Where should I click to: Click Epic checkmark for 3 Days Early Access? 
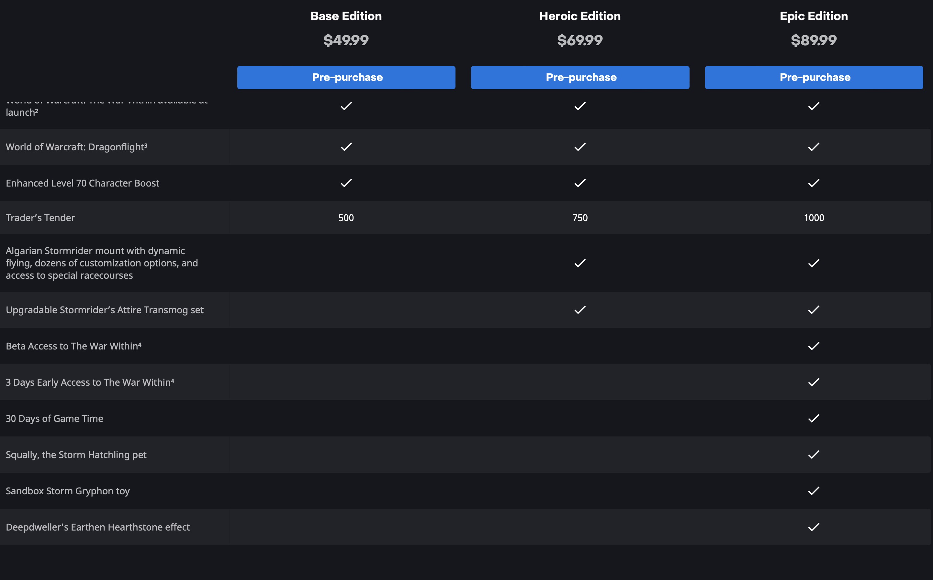(814, 382)
